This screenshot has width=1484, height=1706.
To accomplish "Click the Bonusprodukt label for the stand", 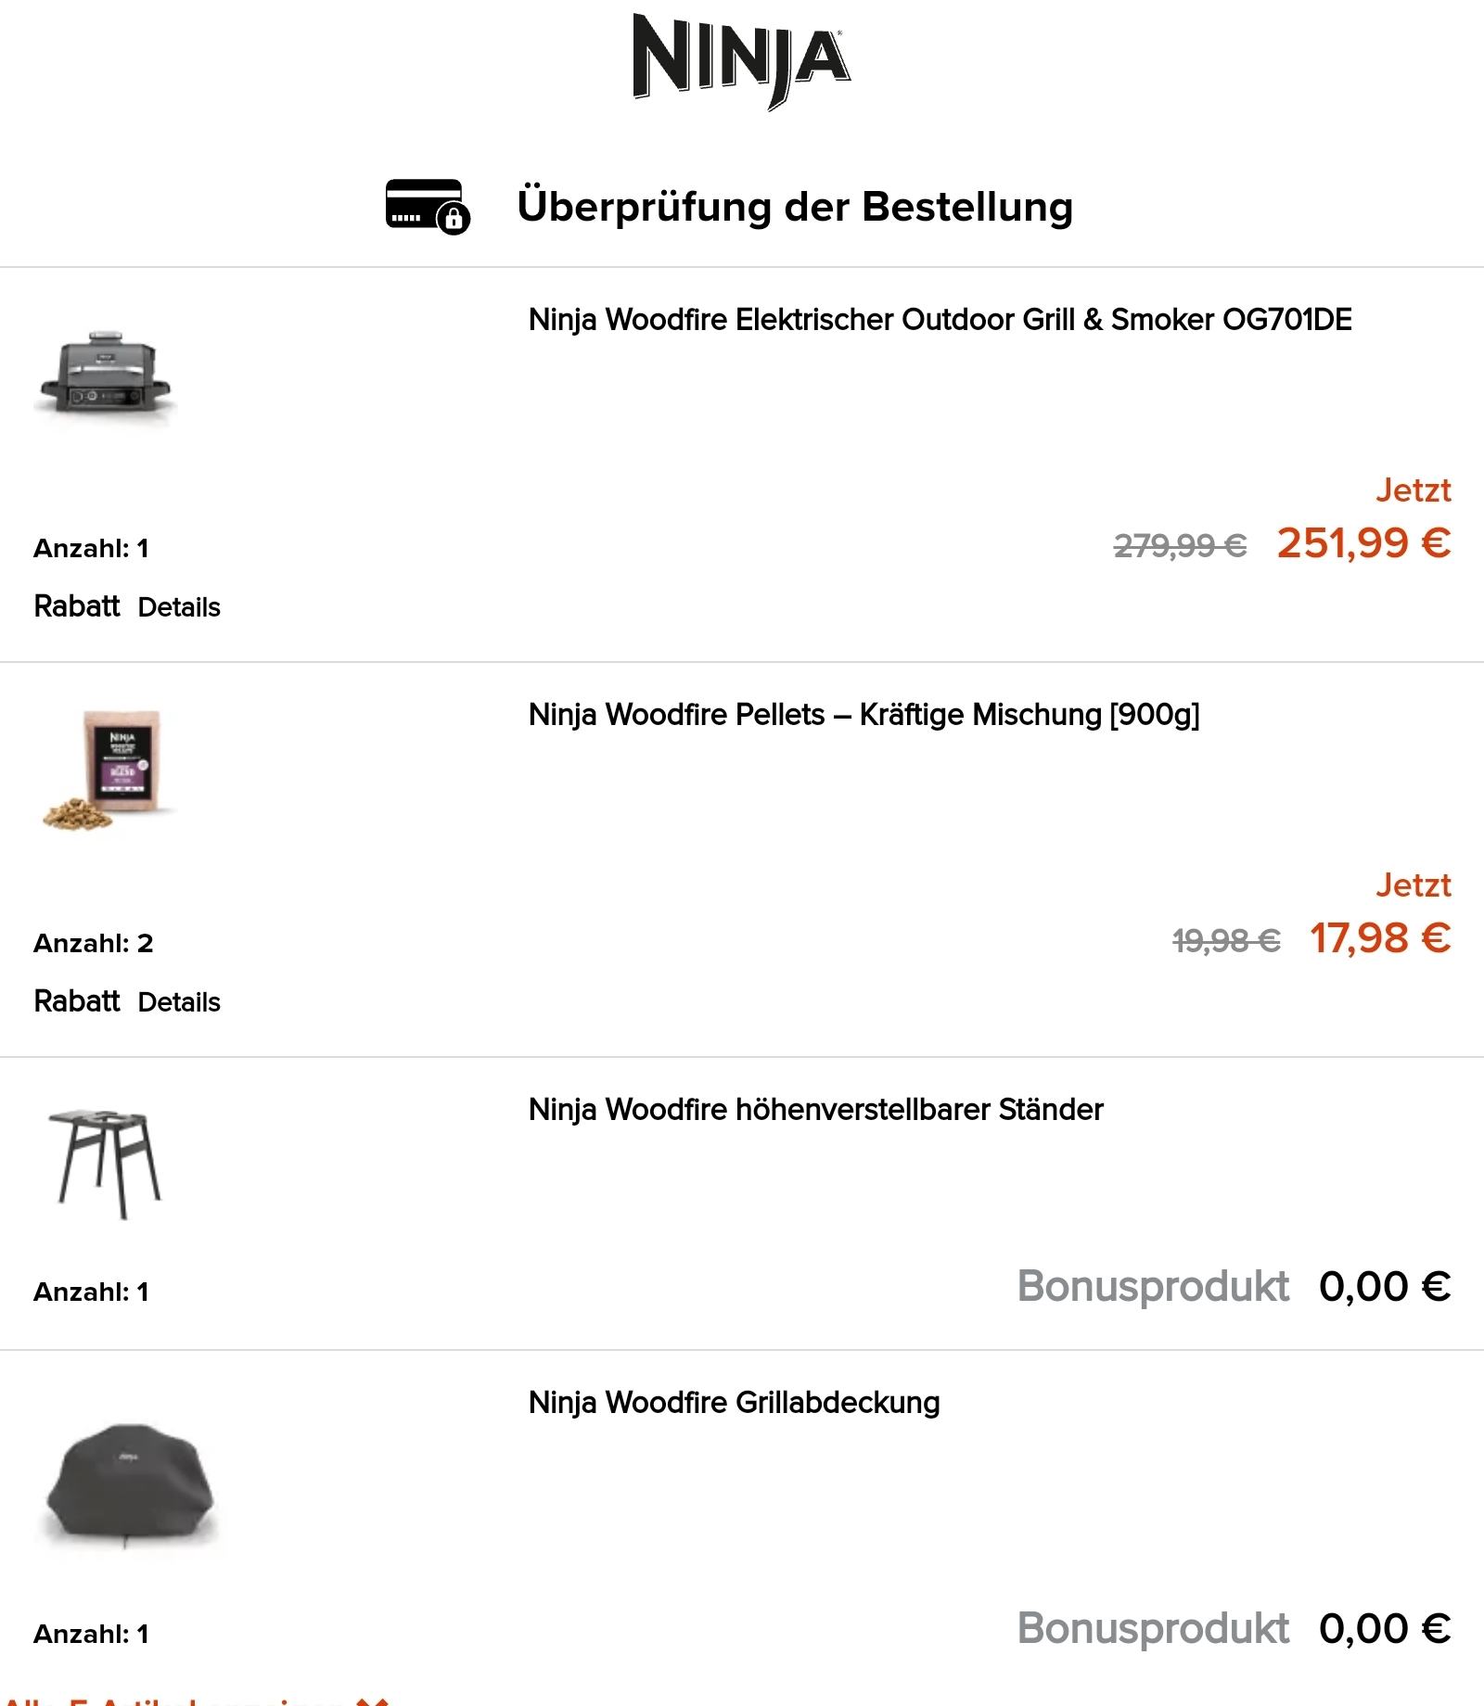I will click(x=1153, y=1287).
